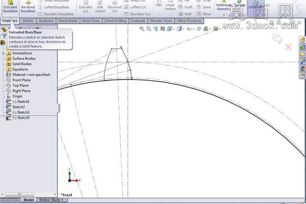Select (-) Sketch5 in the tree
This screenshot has height=204, width=306.
(21, 118)
